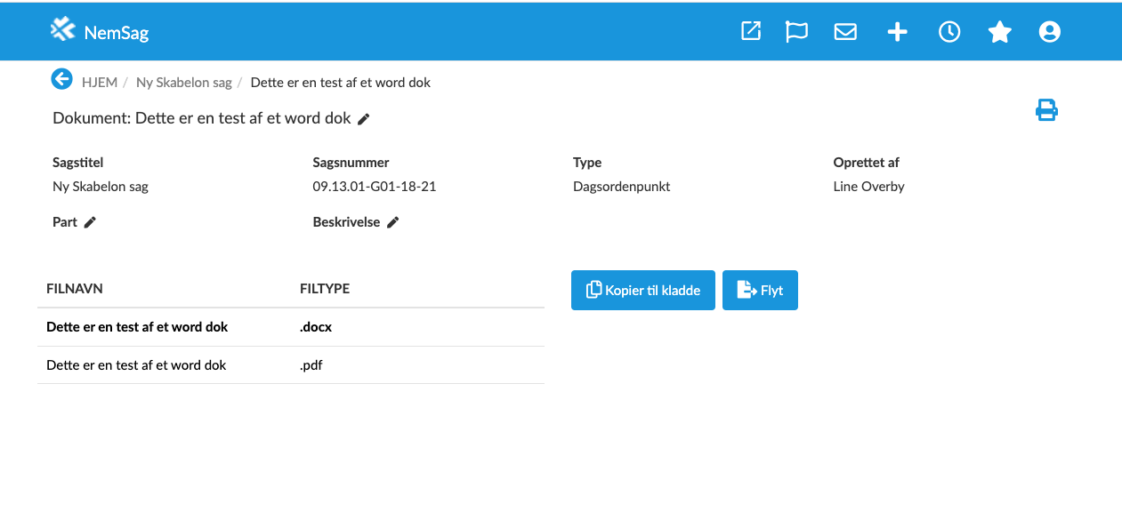Image resolution: width=1122 pixels, height=528 pixels.
Task: Click the print icon
Action: point(1046,111)
